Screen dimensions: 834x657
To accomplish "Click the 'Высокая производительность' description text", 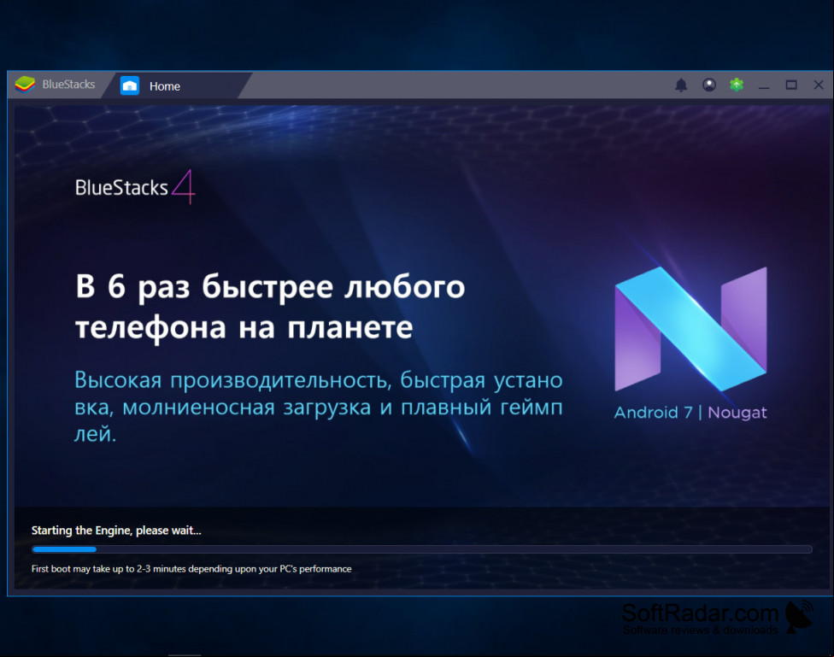I will (318, 407).
